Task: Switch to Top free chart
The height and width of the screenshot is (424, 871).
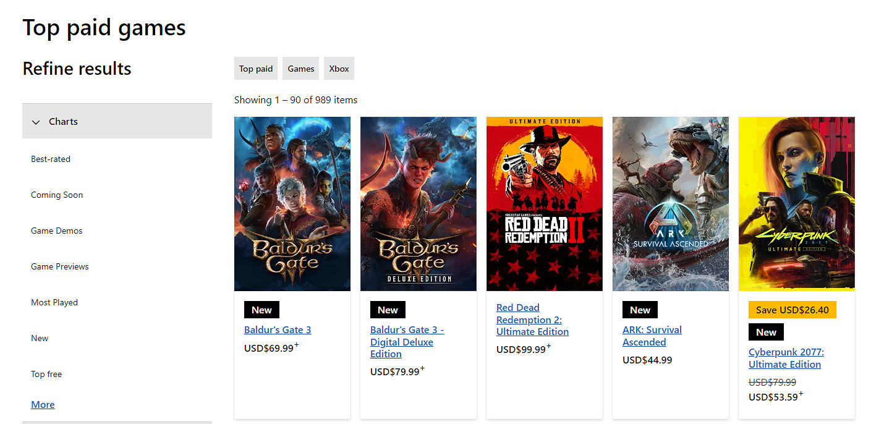Action: (46, 374)
